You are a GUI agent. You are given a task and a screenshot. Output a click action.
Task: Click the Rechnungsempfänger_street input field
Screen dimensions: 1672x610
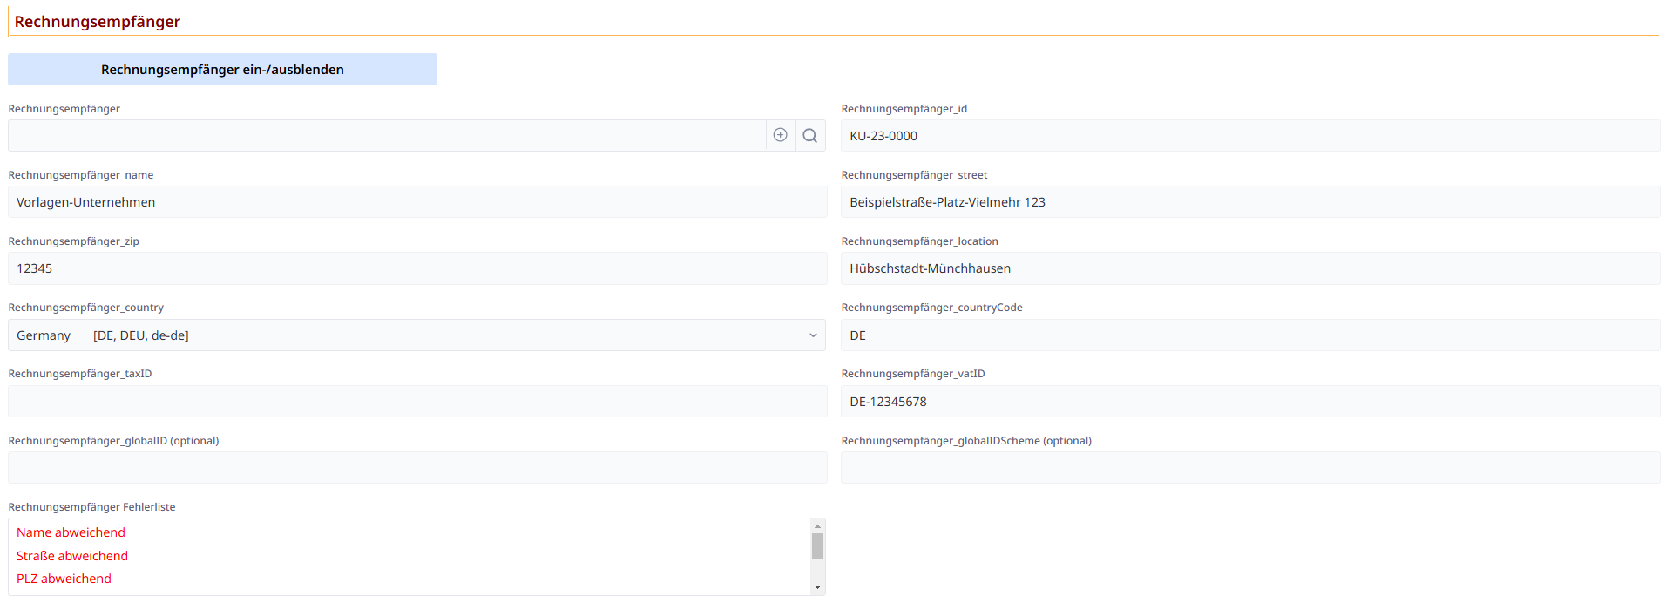[1249, 202]
